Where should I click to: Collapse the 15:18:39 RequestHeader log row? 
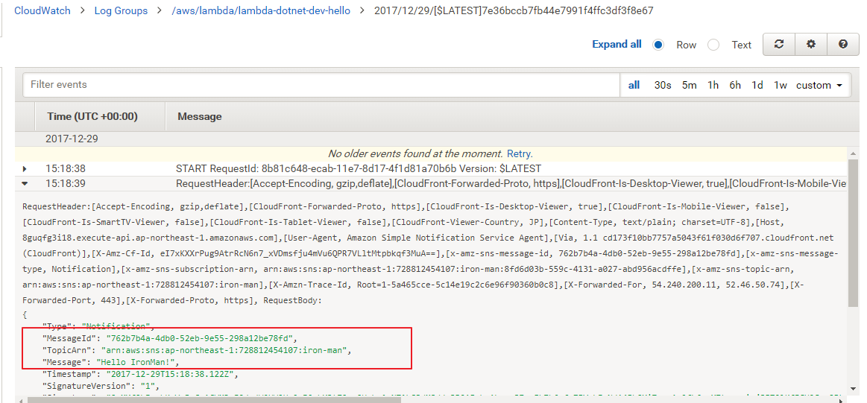pyautogui.click(x=25, y=183)
